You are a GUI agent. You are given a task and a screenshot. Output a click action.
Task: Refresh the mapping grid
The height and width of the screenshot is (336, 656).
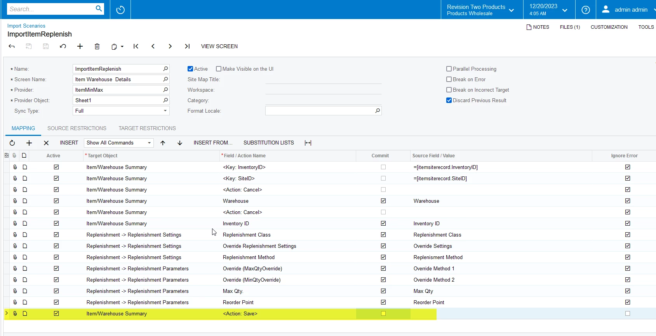click(x=12, y=143)
